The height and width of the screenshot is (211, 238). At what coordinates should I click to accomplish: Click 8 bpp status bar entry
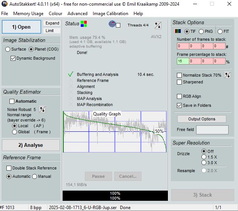point(36,208)
